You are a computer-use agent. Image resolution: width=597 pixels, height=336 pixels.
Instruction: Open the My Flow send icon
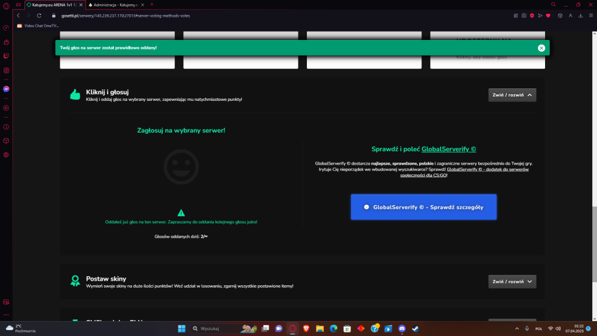point(540,16)
